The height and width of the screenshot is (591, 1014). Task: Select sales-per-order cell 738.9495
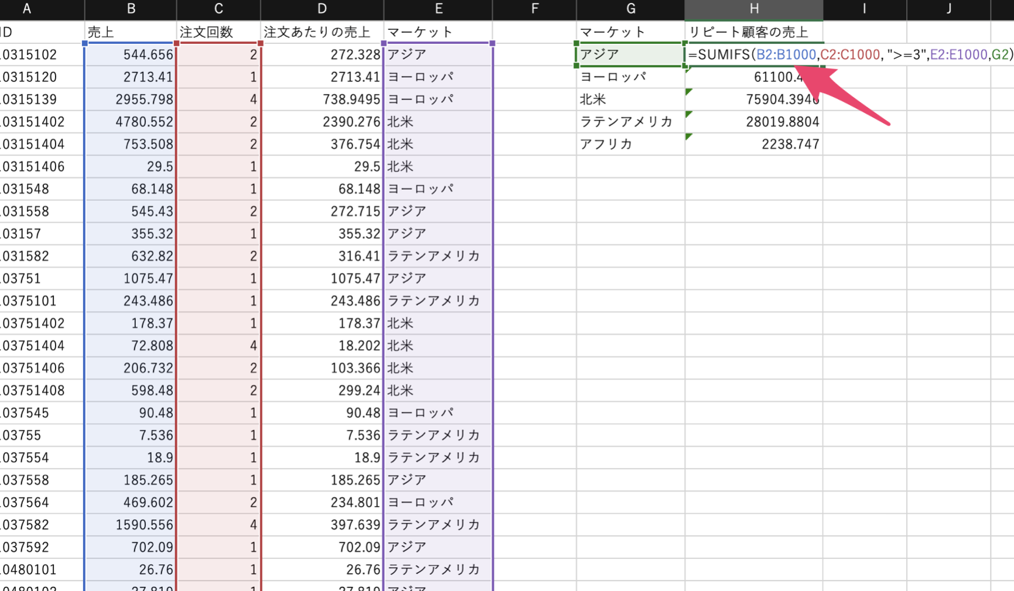click(322, 99)
